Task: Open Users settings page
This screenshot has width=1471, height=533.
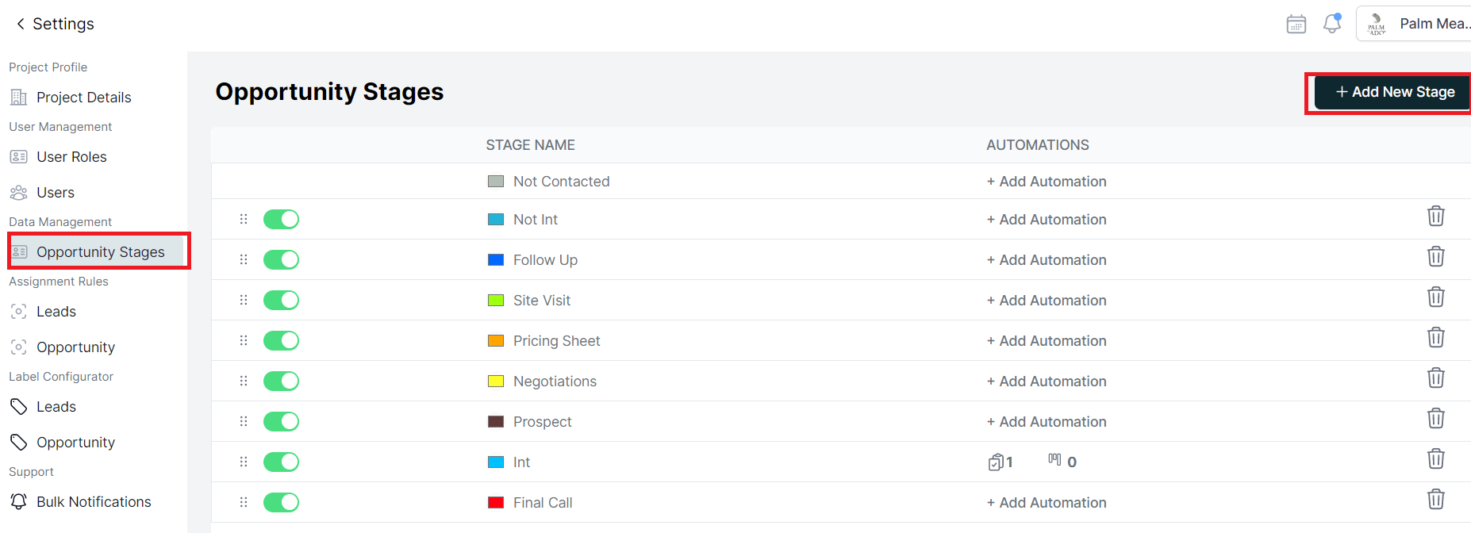Action: coord(55,193)
